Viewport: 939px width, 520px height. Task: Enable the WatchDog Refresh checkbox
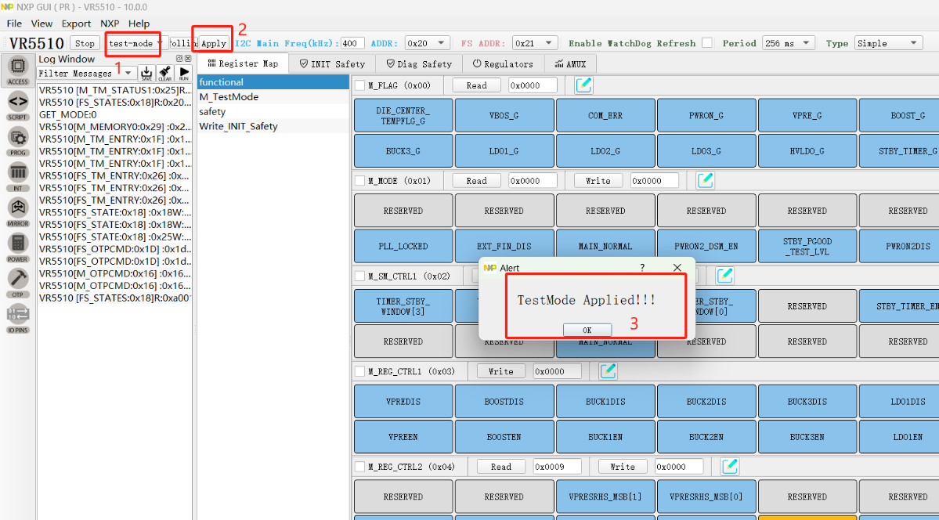click(x=707, y=43)
